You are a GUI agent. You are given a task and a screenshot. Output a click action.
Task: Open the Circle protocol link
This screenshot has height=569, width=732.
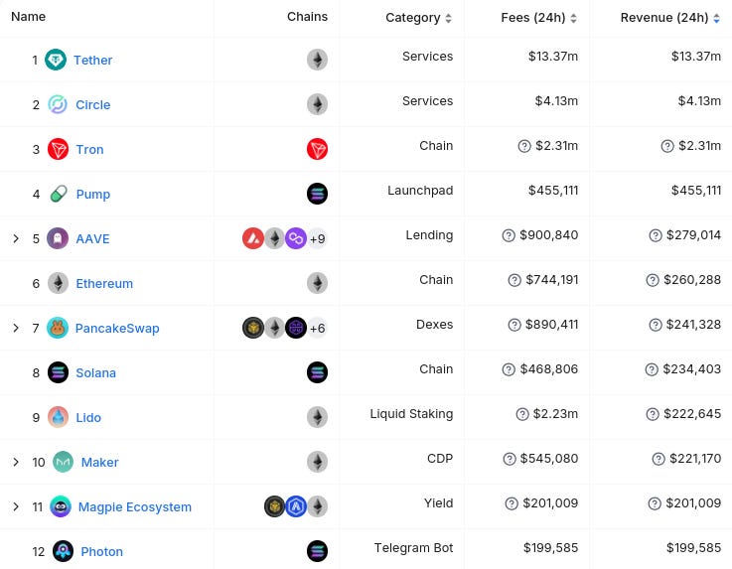(93, 104)
